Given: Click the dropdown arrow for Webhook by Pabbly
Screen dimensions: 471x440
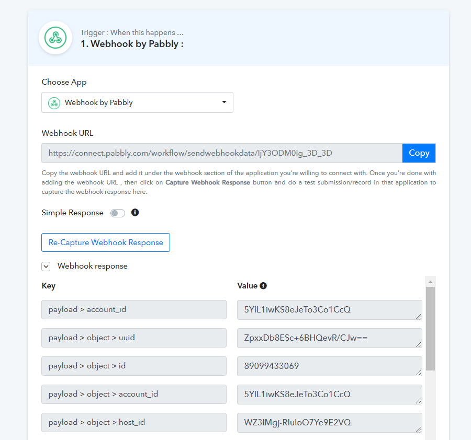Looking at the screenshot, I should pos(224,102).
